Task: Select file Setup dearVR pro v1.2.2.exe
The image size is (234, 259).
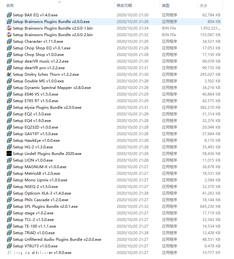Action: point(39,68)
